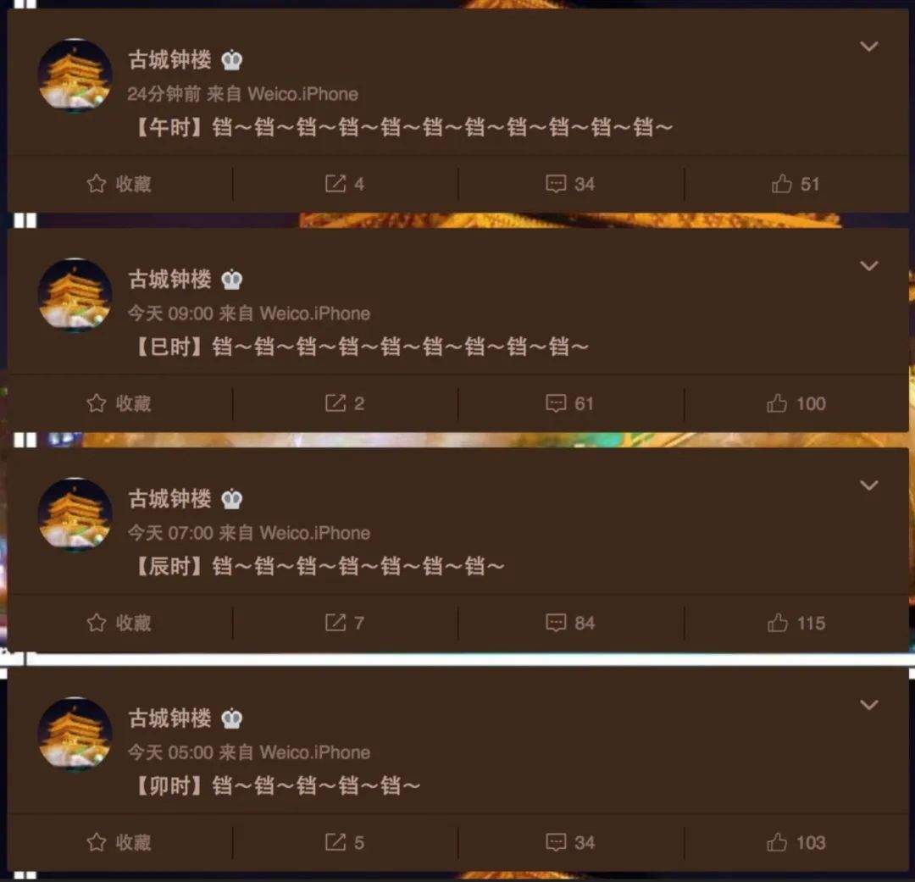Repost the 午时 post with 4 shares
915x882 pixels.
click(344, 184)
